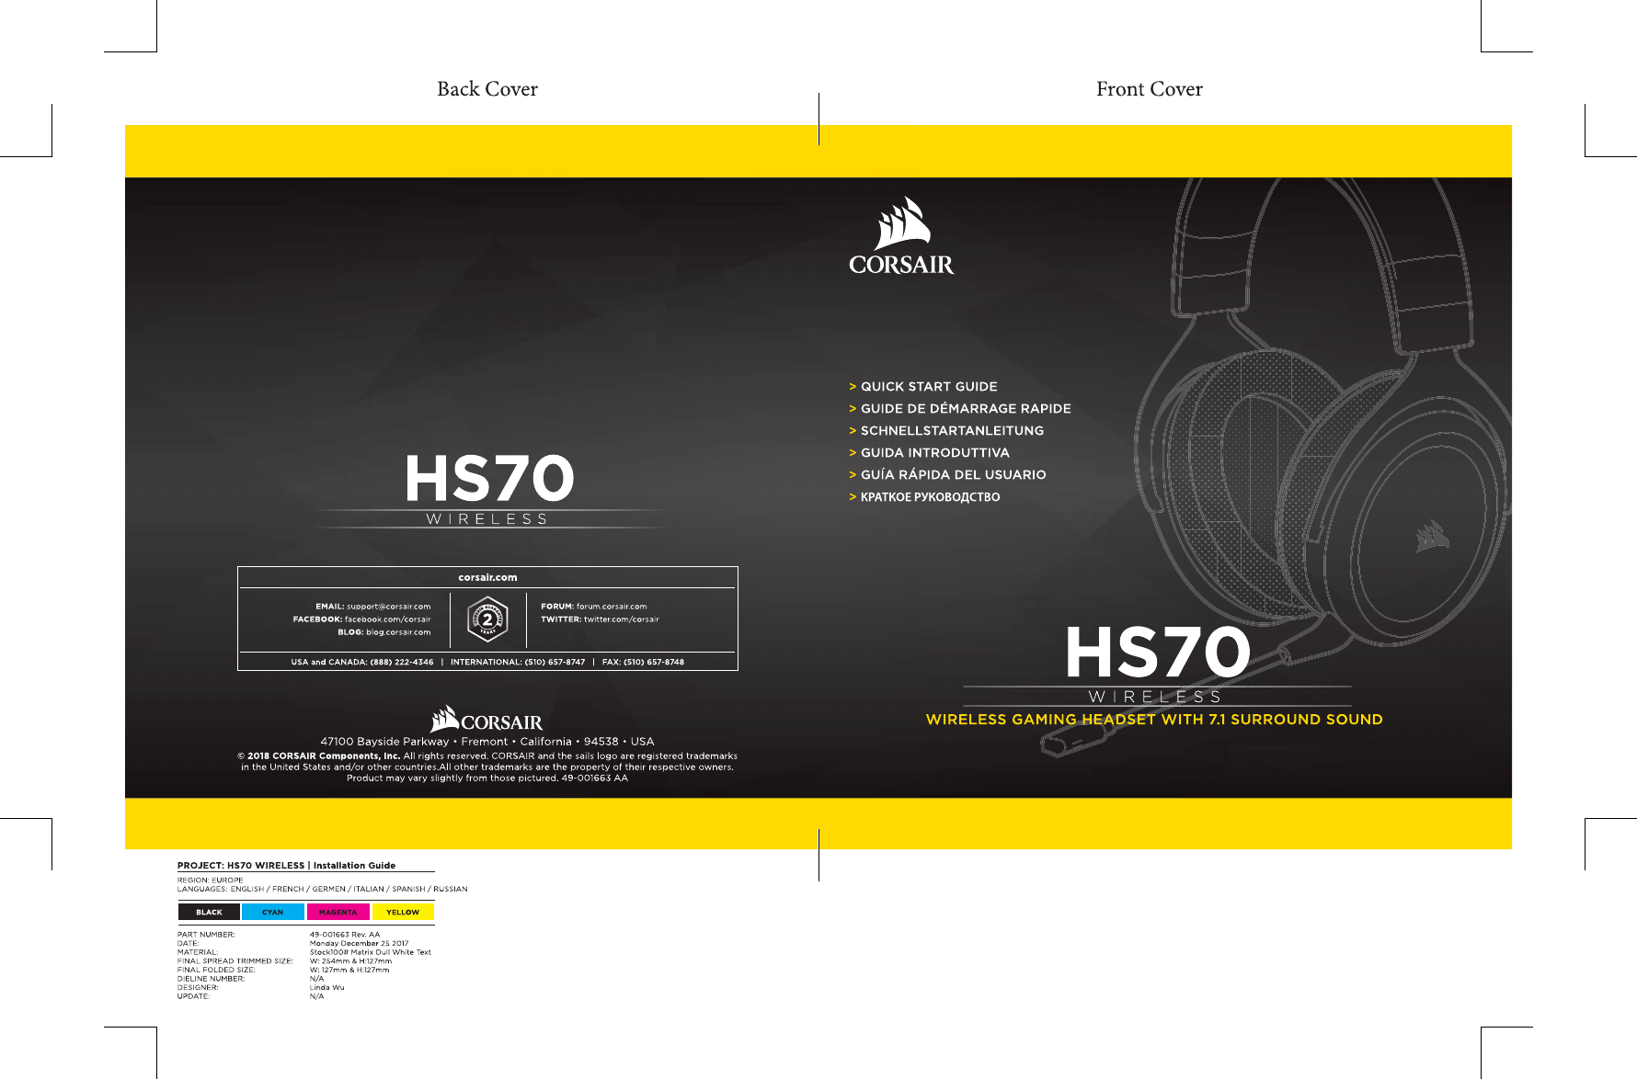The height and width of the screenshot is (1079, 1637).
Task: Click the Corsair sails logo on front cover
Action: point(901,236)
